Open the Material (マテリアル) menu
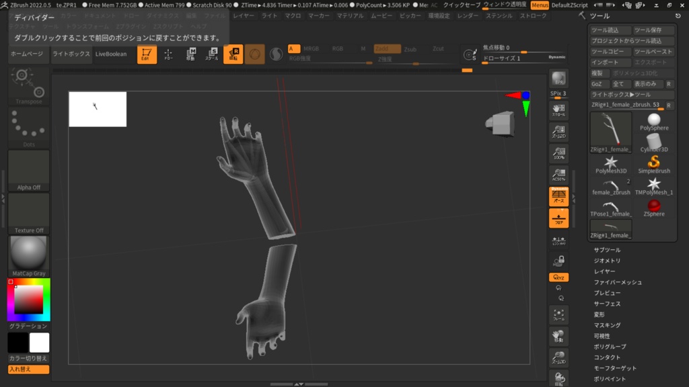Screen dimensions: 689x387 350,16
